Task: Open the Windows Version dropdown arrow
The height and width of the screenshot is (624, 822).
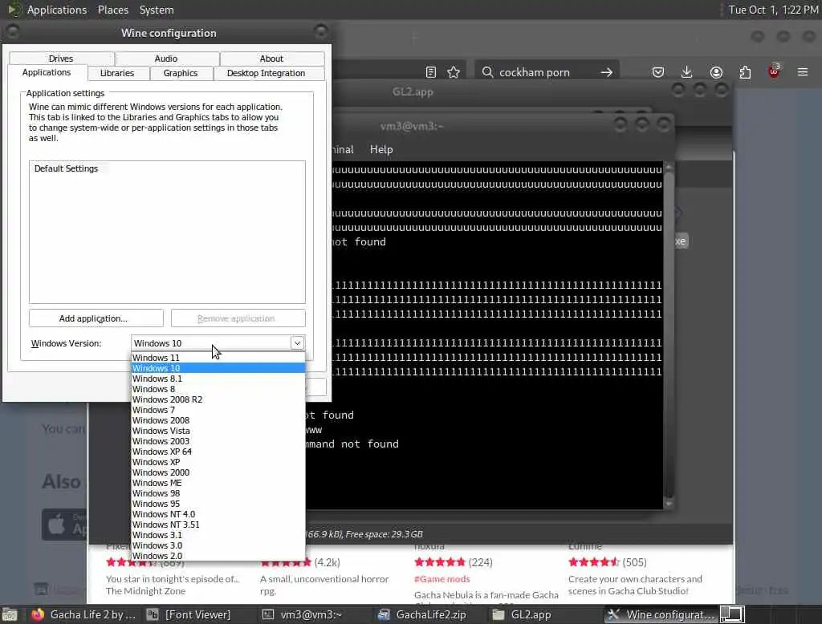Action: [297, 343]
